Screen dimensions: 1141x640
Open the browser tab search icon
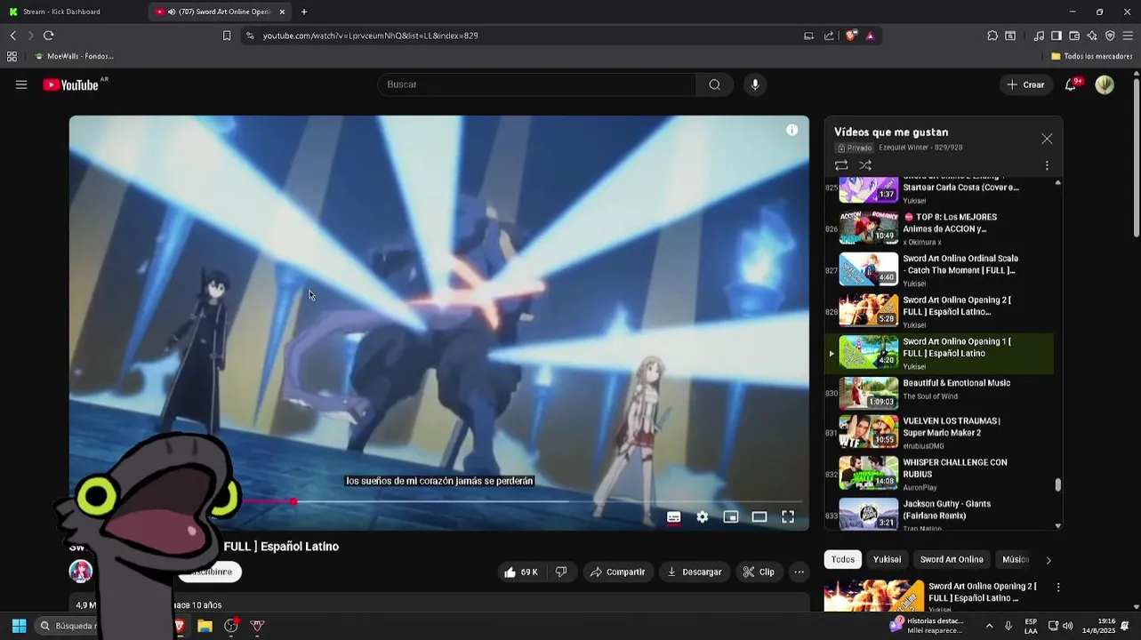[1010, 36]
